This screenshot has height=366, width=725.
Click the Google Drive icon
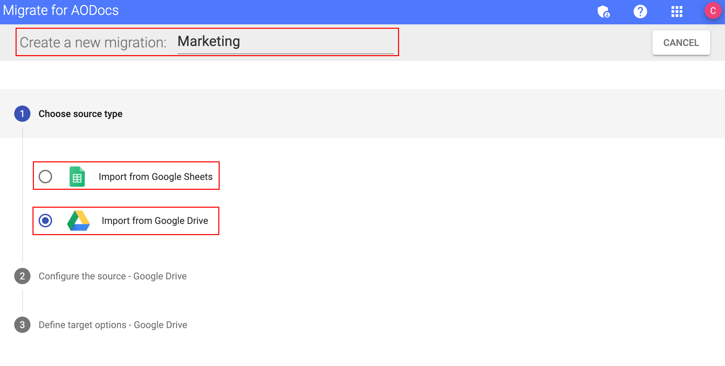tap(79, 221)
